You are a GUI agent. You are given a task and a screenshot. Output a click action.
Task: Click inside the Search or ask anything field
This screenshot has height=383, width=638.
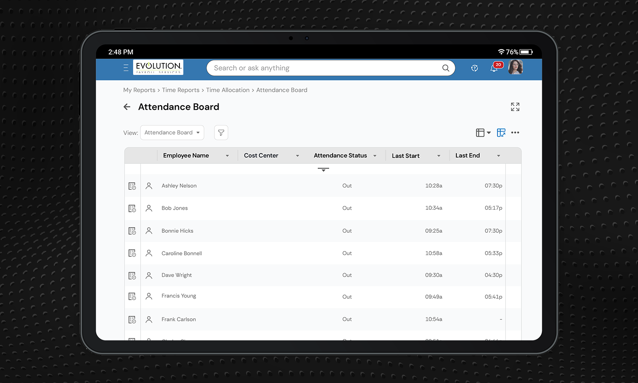(x=298, y=68)
